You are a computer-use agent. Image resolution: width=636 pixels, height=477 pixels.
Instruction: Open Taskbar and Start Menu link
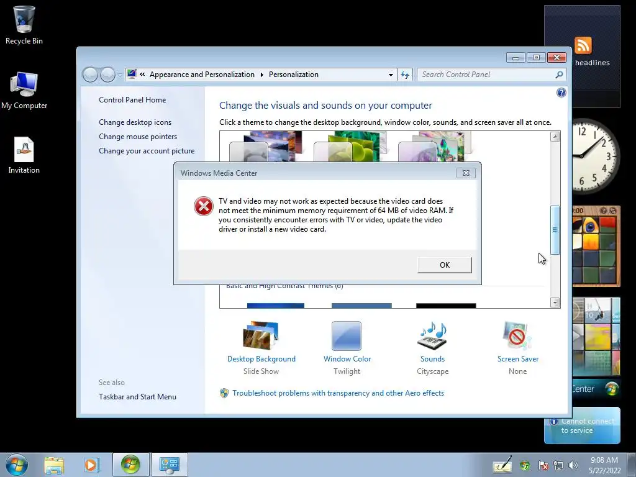pos(137,397)
